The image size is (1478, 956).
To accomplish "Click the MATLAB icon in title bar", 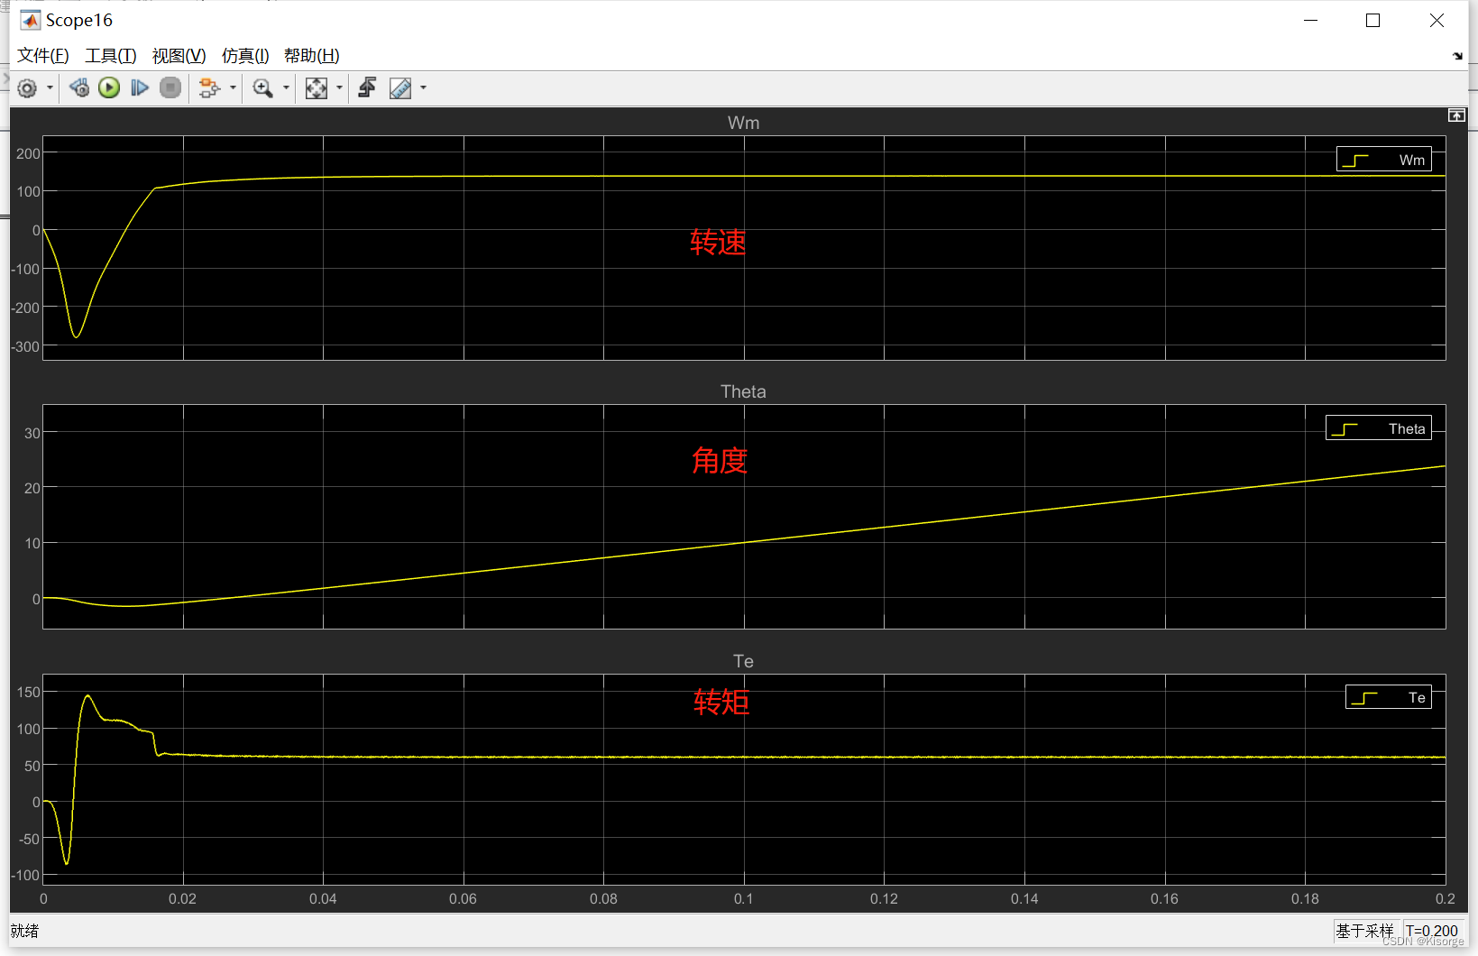I will click(30, 21).
